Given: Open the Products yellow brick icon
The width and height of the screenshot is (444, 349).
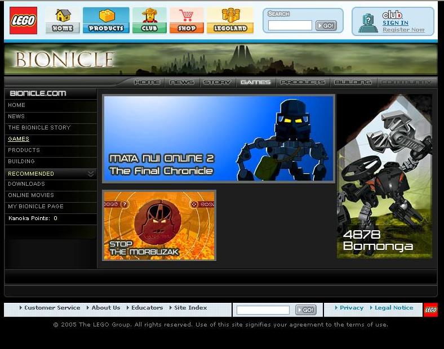Looking at the screenshot, I should click(106, 21).
